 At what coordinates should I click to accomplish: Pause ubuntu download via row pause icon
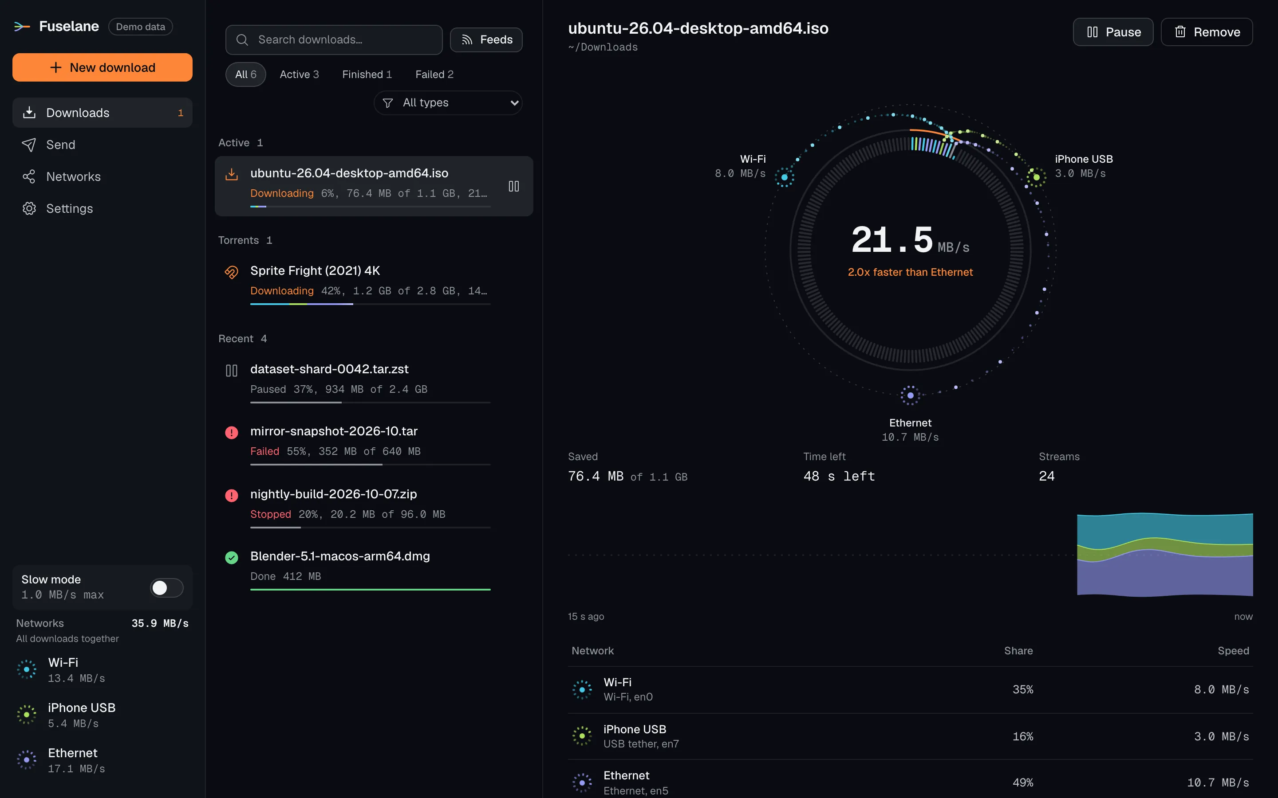point(513,186)
